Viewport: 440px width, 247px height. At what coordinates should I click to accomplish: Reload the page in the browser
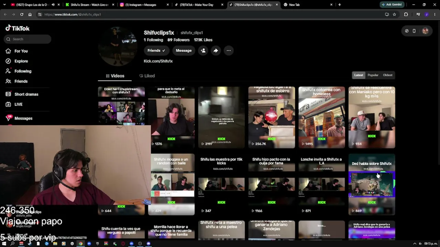click(22, 14)
